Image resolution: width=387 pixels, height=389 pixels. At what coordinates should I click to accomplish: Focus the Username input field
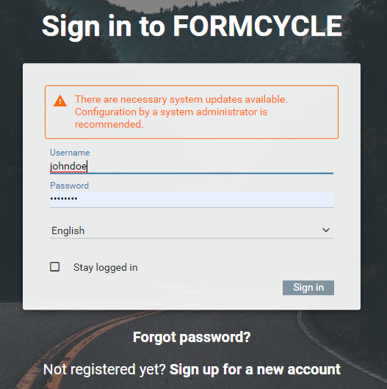click(x=192, y=166)
